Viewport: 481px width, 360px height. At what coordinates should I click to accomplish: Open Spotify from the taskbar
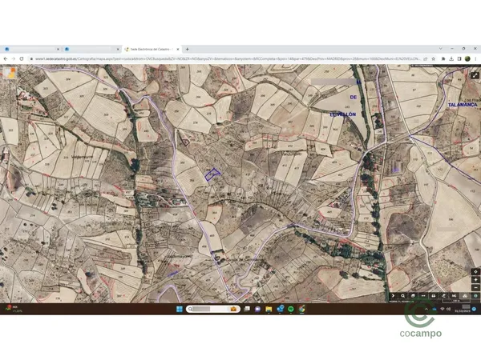pyautogui.click(x=290, y=309)
